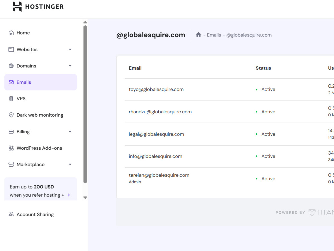334x251 pixels.
Task: Click the @globalesquire.com page title
Action: 151,35
